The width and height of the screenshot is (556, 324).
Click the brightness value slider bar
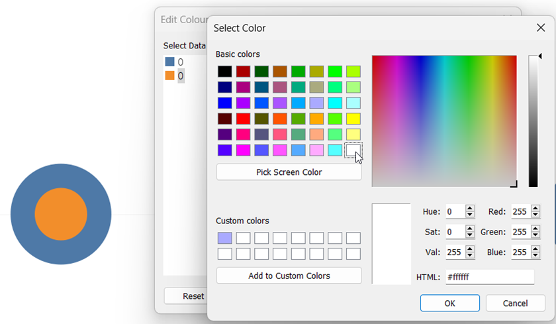(533, 121)
